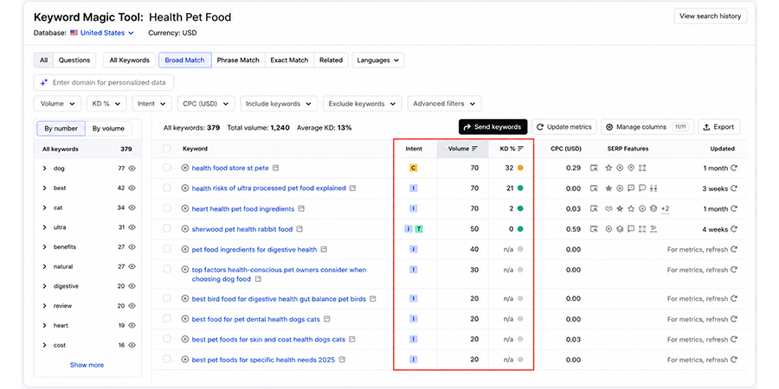This screenshot has width=779, height=389.
Task: Click the orange KD dot for value 32
Action: tap(520, 168)
